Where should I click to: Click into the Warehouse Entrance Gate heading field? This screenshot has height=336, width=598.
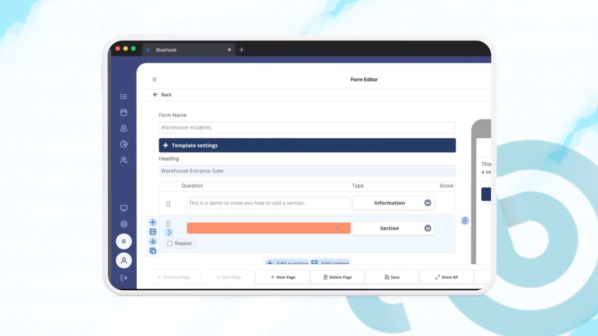coord(307,171)
